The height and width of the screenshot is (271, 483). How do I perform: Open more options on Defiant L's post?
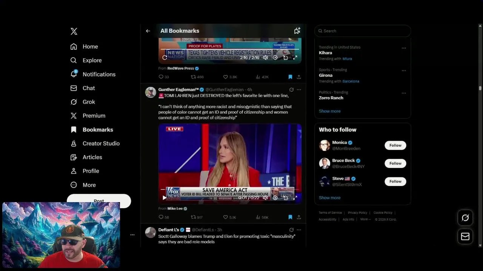[299, 230]
